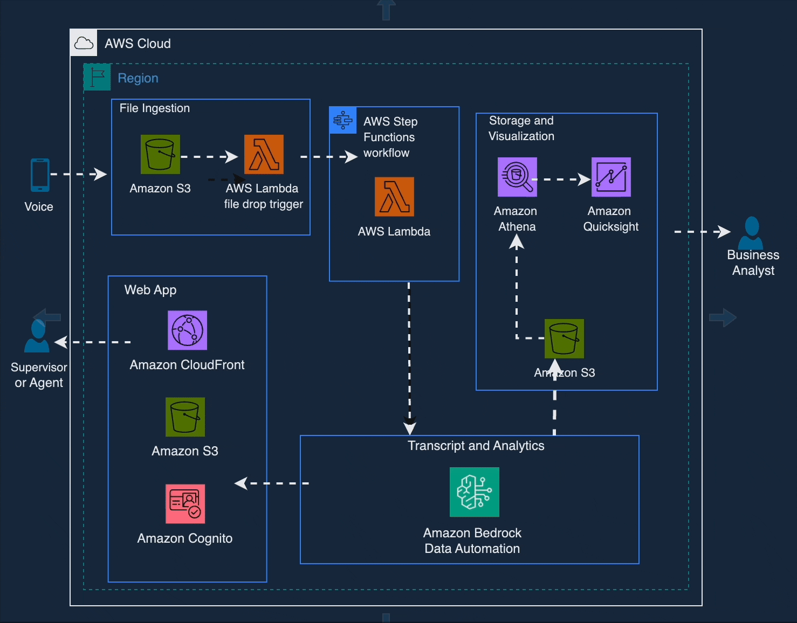Click the right connection arrow on canvas edge
Screen dimensions: 797x623
pyautogui.click(x=723, y=317)
